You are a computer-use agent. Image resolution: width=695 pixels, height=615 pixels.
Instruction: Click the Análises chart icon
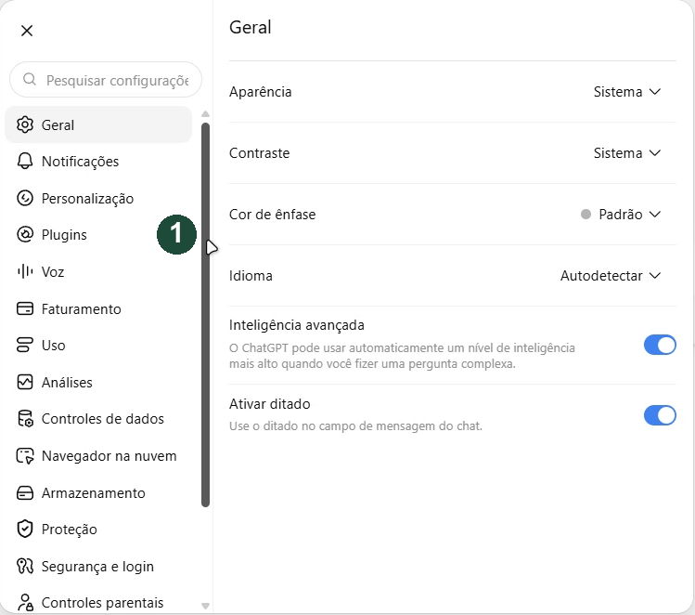point(25,382)
